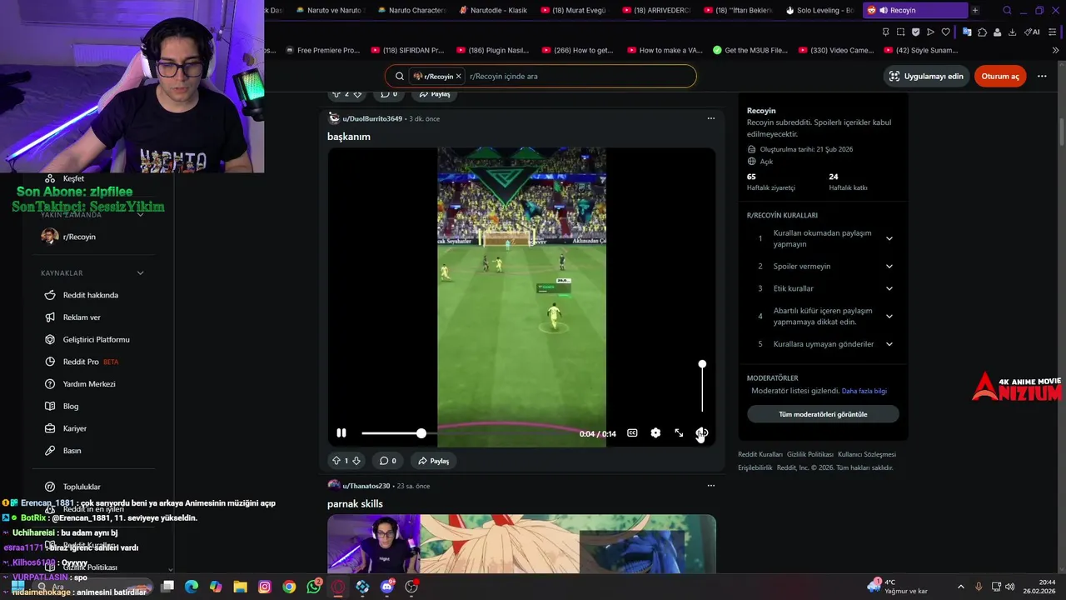The image size is (1066, 600).
Task: Show more bookmarks chevron
Action: pos(1055,50)
